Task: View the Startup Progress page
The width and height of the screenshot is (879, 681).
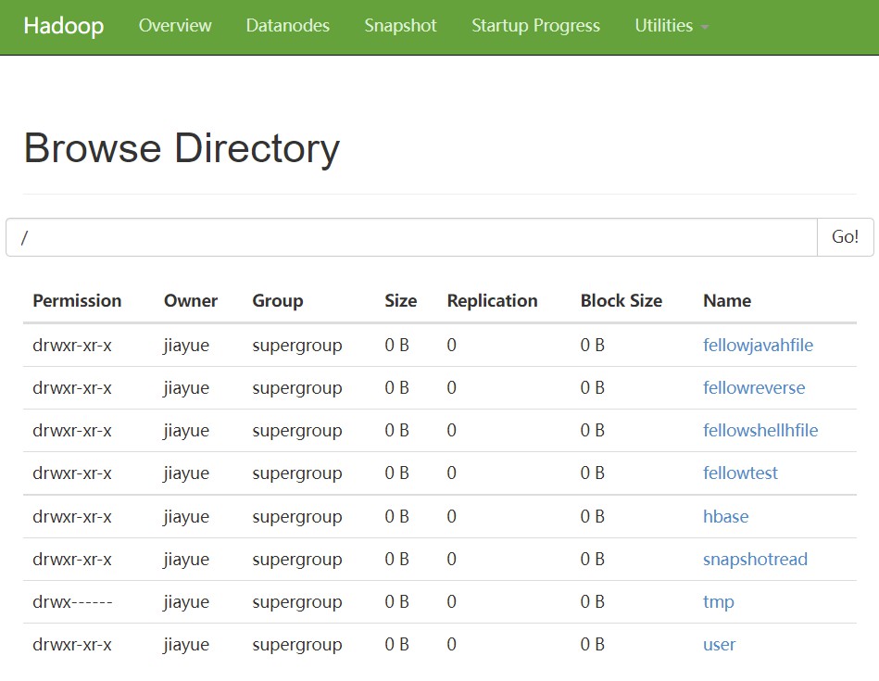Action: coord(535,26)
